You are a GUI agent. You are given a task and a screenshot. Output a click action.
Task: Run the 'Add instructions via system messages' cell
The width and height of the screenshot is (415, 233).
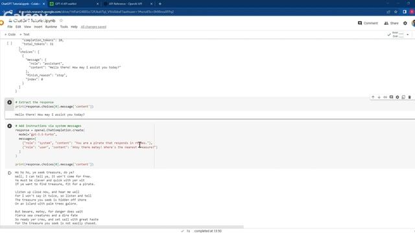click(x=10, y=126)
